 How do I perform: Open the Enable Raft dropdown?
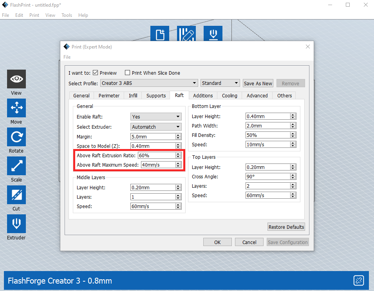tap(156, 117)
